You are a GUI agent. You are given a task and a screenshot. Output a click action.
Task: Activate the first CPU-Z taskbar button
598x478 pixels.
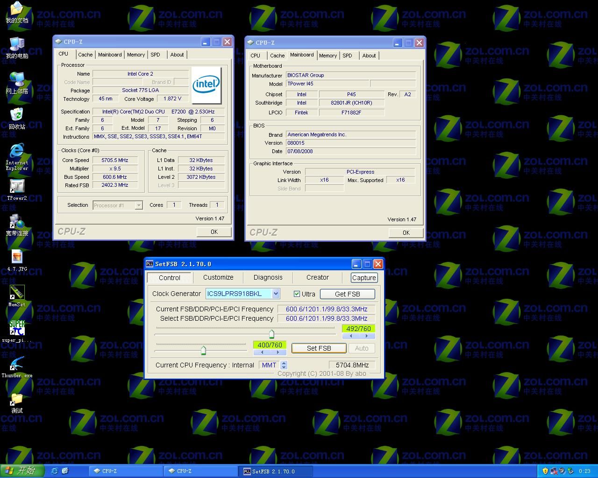tap(126, 471)
